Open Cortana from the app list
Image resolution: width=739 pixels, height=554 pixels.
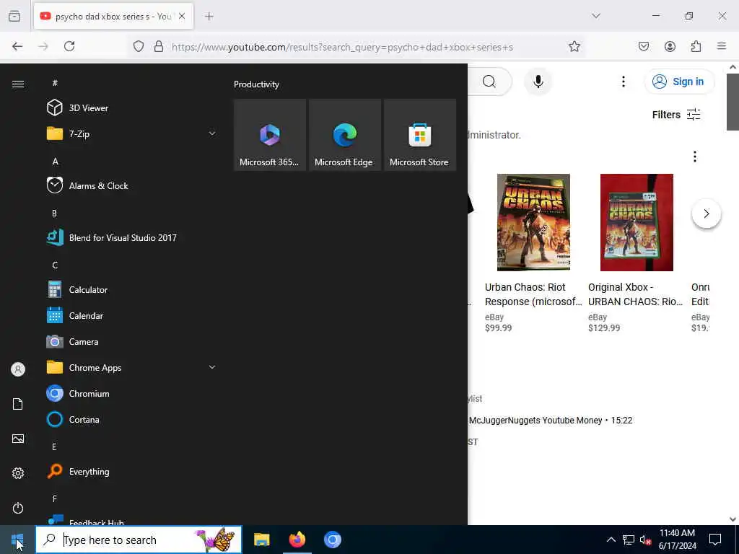point(132,419)
